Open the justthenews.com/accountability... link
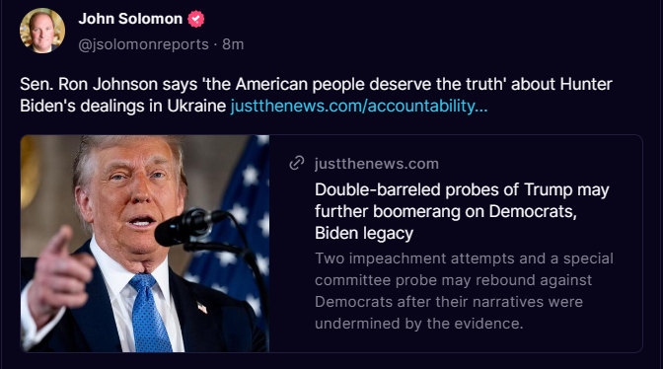Image resolution: width=663 pixels, height=369 pixels. point(359,106)
